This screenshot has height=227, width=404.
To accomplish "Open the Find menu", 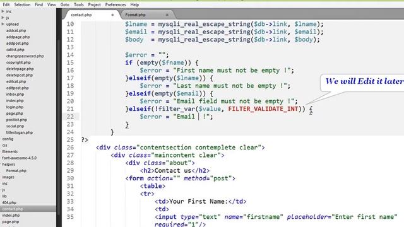I will (x=39, y=4).
